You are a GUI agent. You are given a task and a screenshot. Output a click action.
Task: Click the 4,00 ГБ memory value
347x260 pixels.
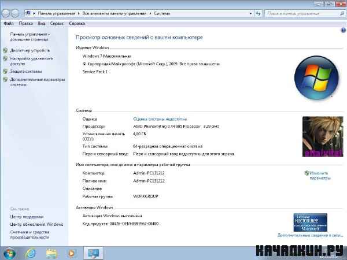pos(139,134)
